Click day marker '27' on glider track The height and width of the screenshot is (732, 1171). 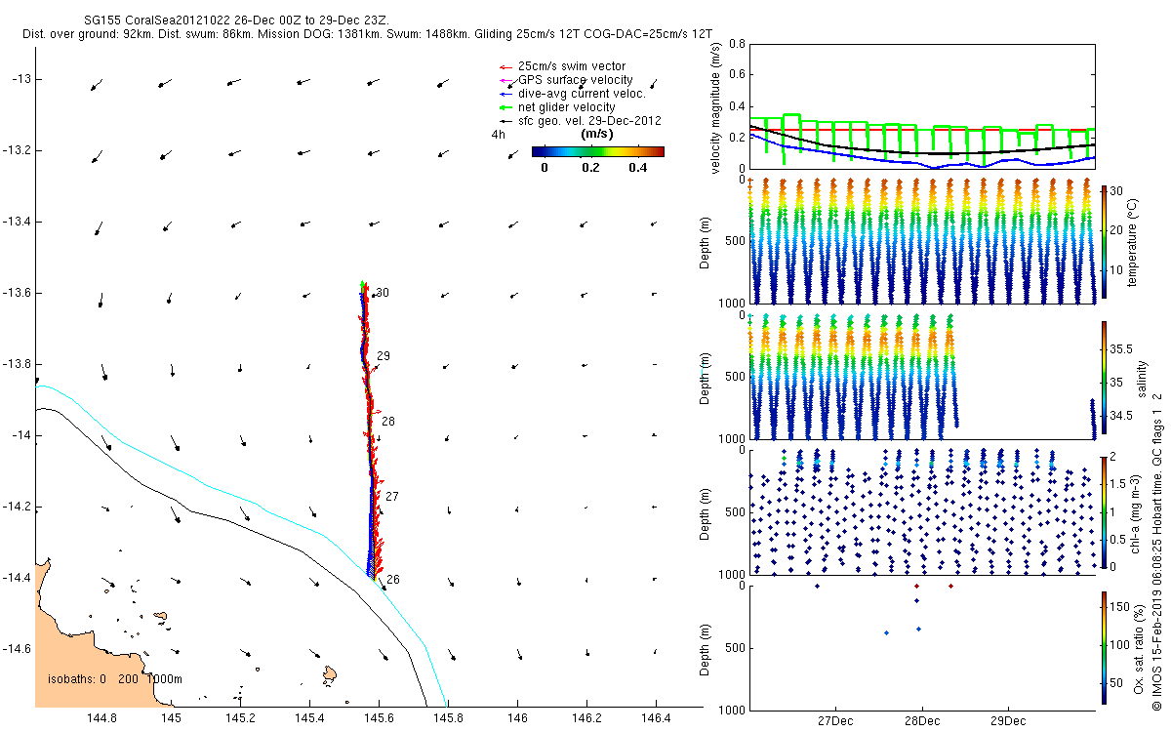[x=392, y=497]
